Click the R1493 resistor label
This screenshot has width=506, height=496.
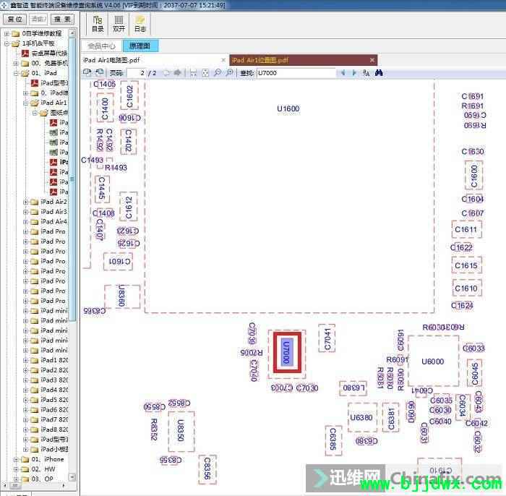coord(116,168)
